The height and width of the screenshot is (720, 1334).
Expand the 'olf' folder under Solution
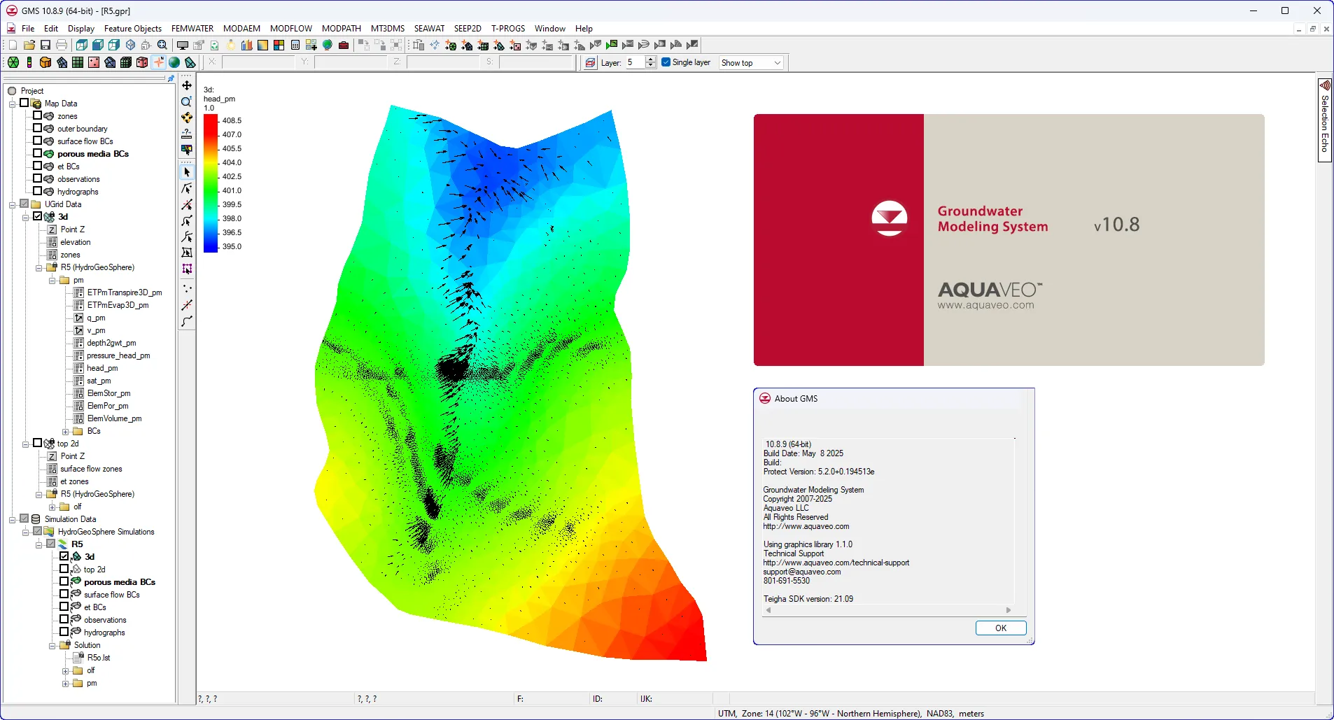point(65,670)
